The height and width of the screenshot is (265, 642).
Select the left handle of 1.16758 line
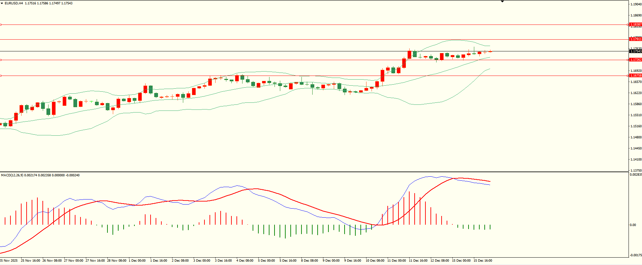1,76
